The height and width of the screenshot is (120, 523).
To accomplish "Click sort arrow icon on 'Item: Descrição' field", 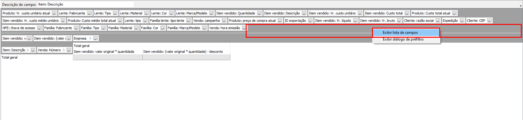I will (28, 50).
